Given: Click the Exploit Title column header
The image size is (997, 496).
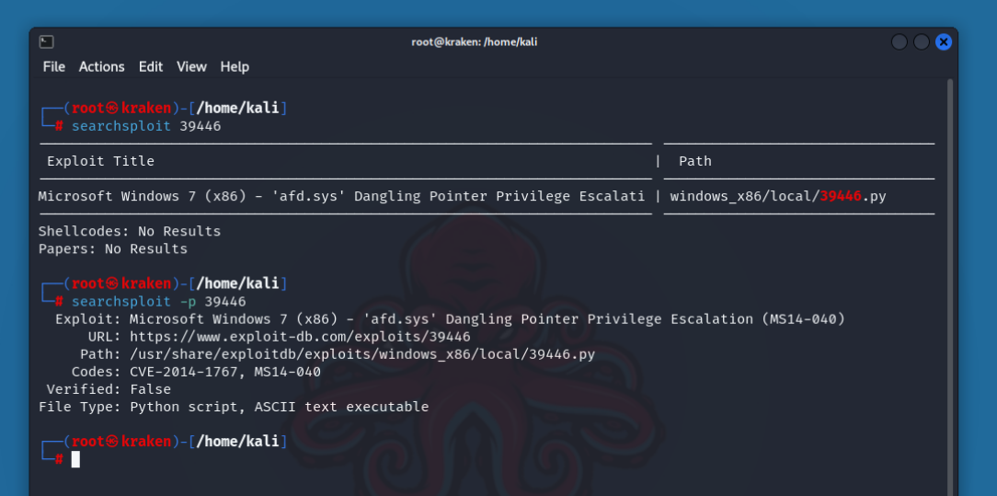Looking at the screenshot, I should coord(100,161).
